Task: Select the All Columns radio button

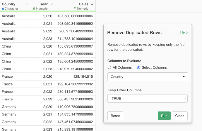Action: pyautogui.click(x=109, y=67)
